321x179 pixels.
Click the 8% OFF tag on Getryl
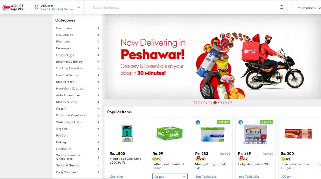point(266,122)
